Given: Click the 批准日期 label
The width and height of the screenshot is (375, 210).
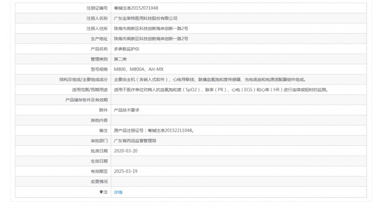Looking at the screenshot, I should pyautogui.click(x=99, y=151).
